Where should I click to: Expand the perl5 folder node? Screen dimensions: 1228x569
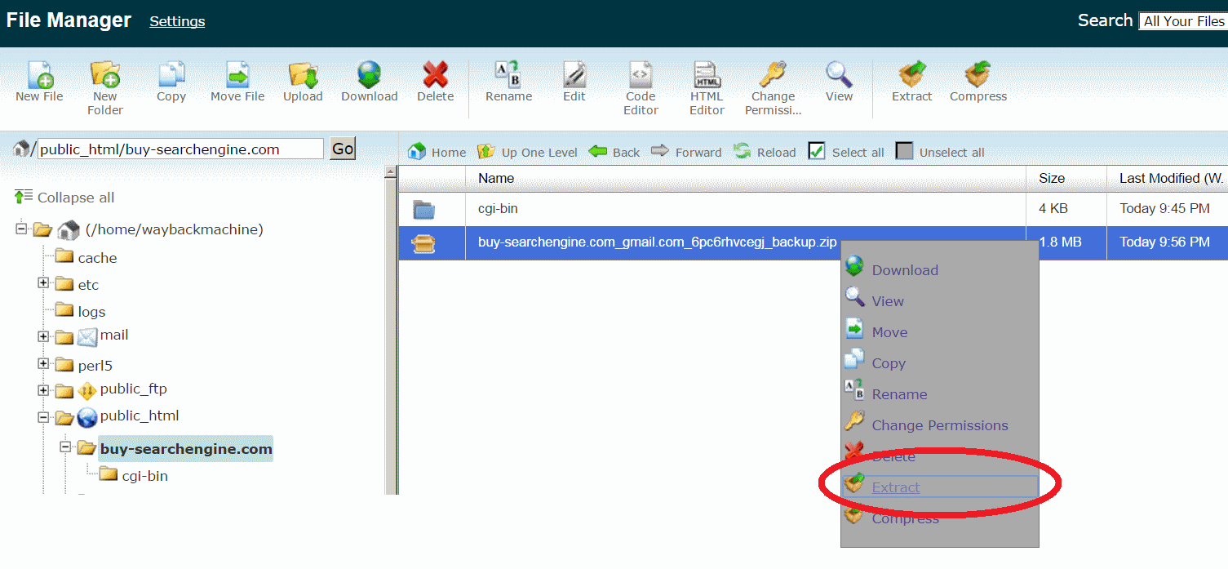coord(43,363)
